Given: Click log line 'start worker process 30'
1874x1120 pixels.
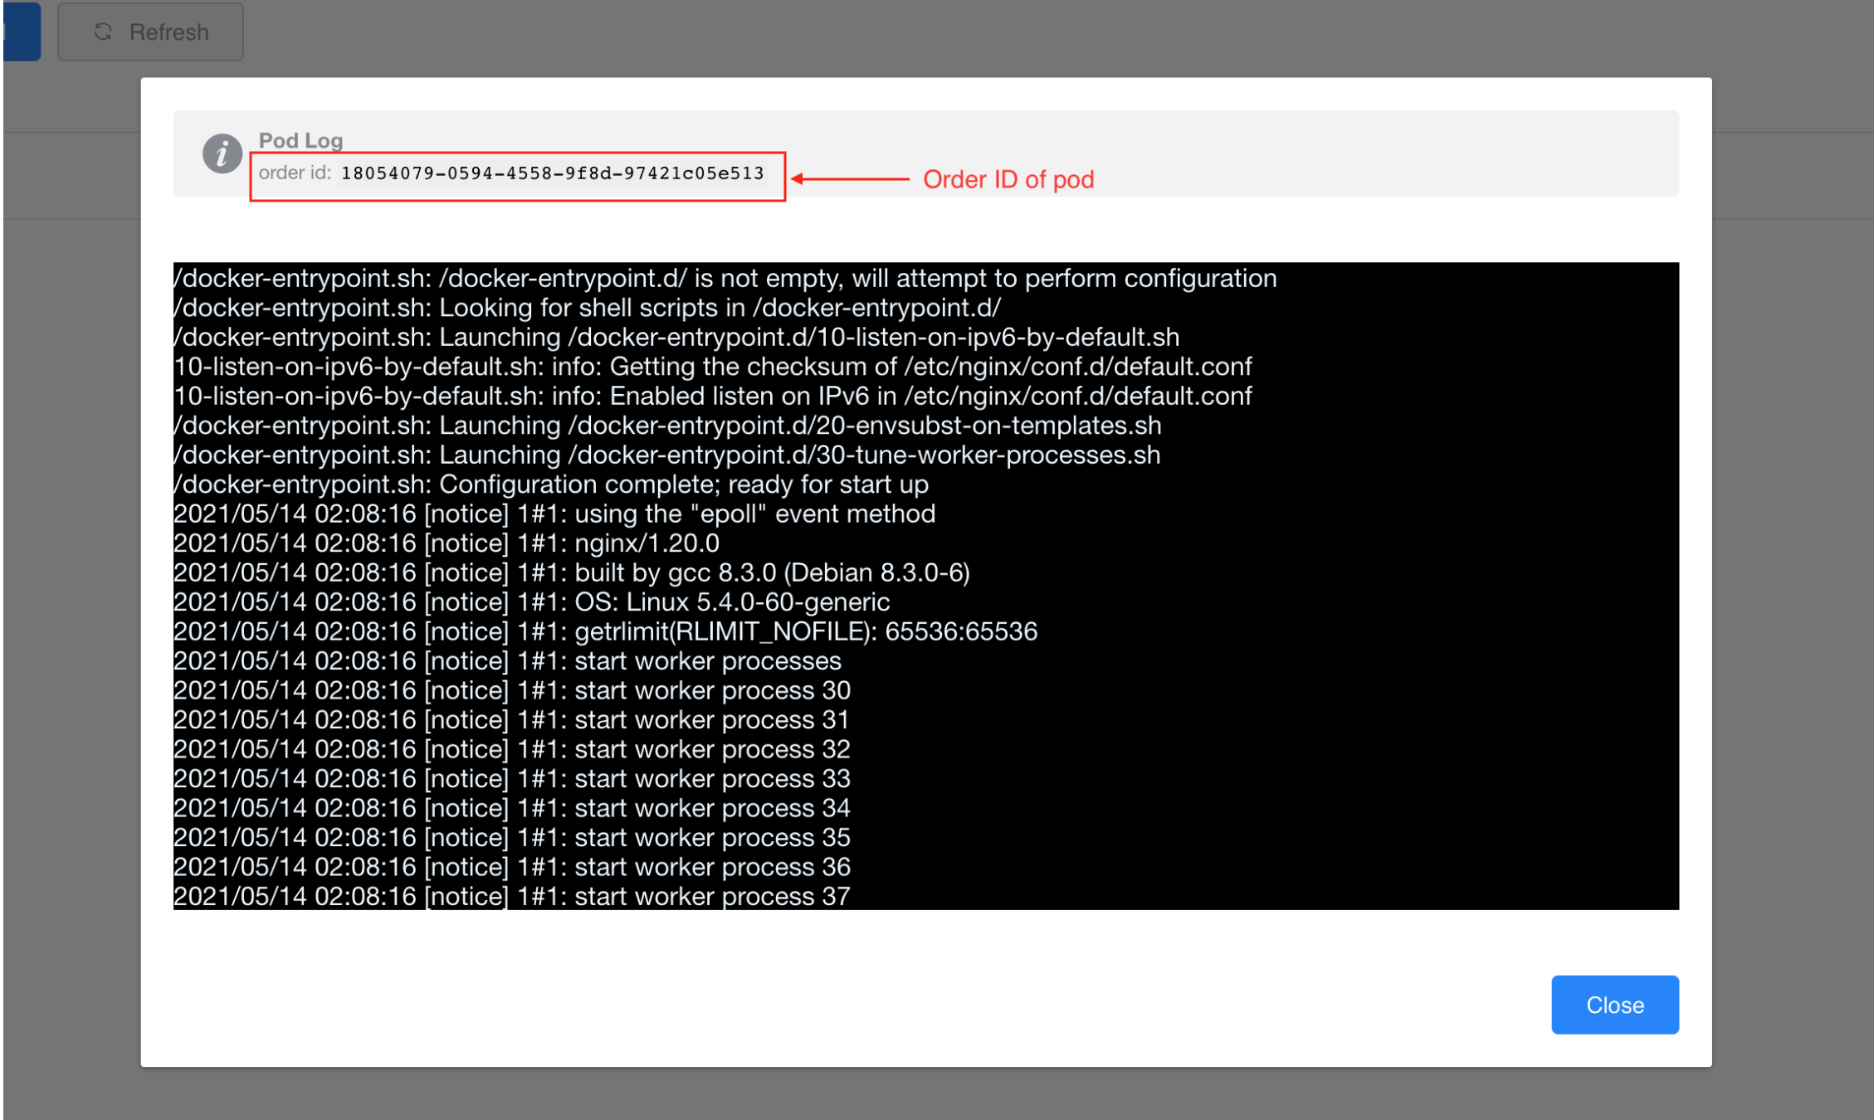Looking at the screenshot, I should pyautogui.click(x=512, y=690).
